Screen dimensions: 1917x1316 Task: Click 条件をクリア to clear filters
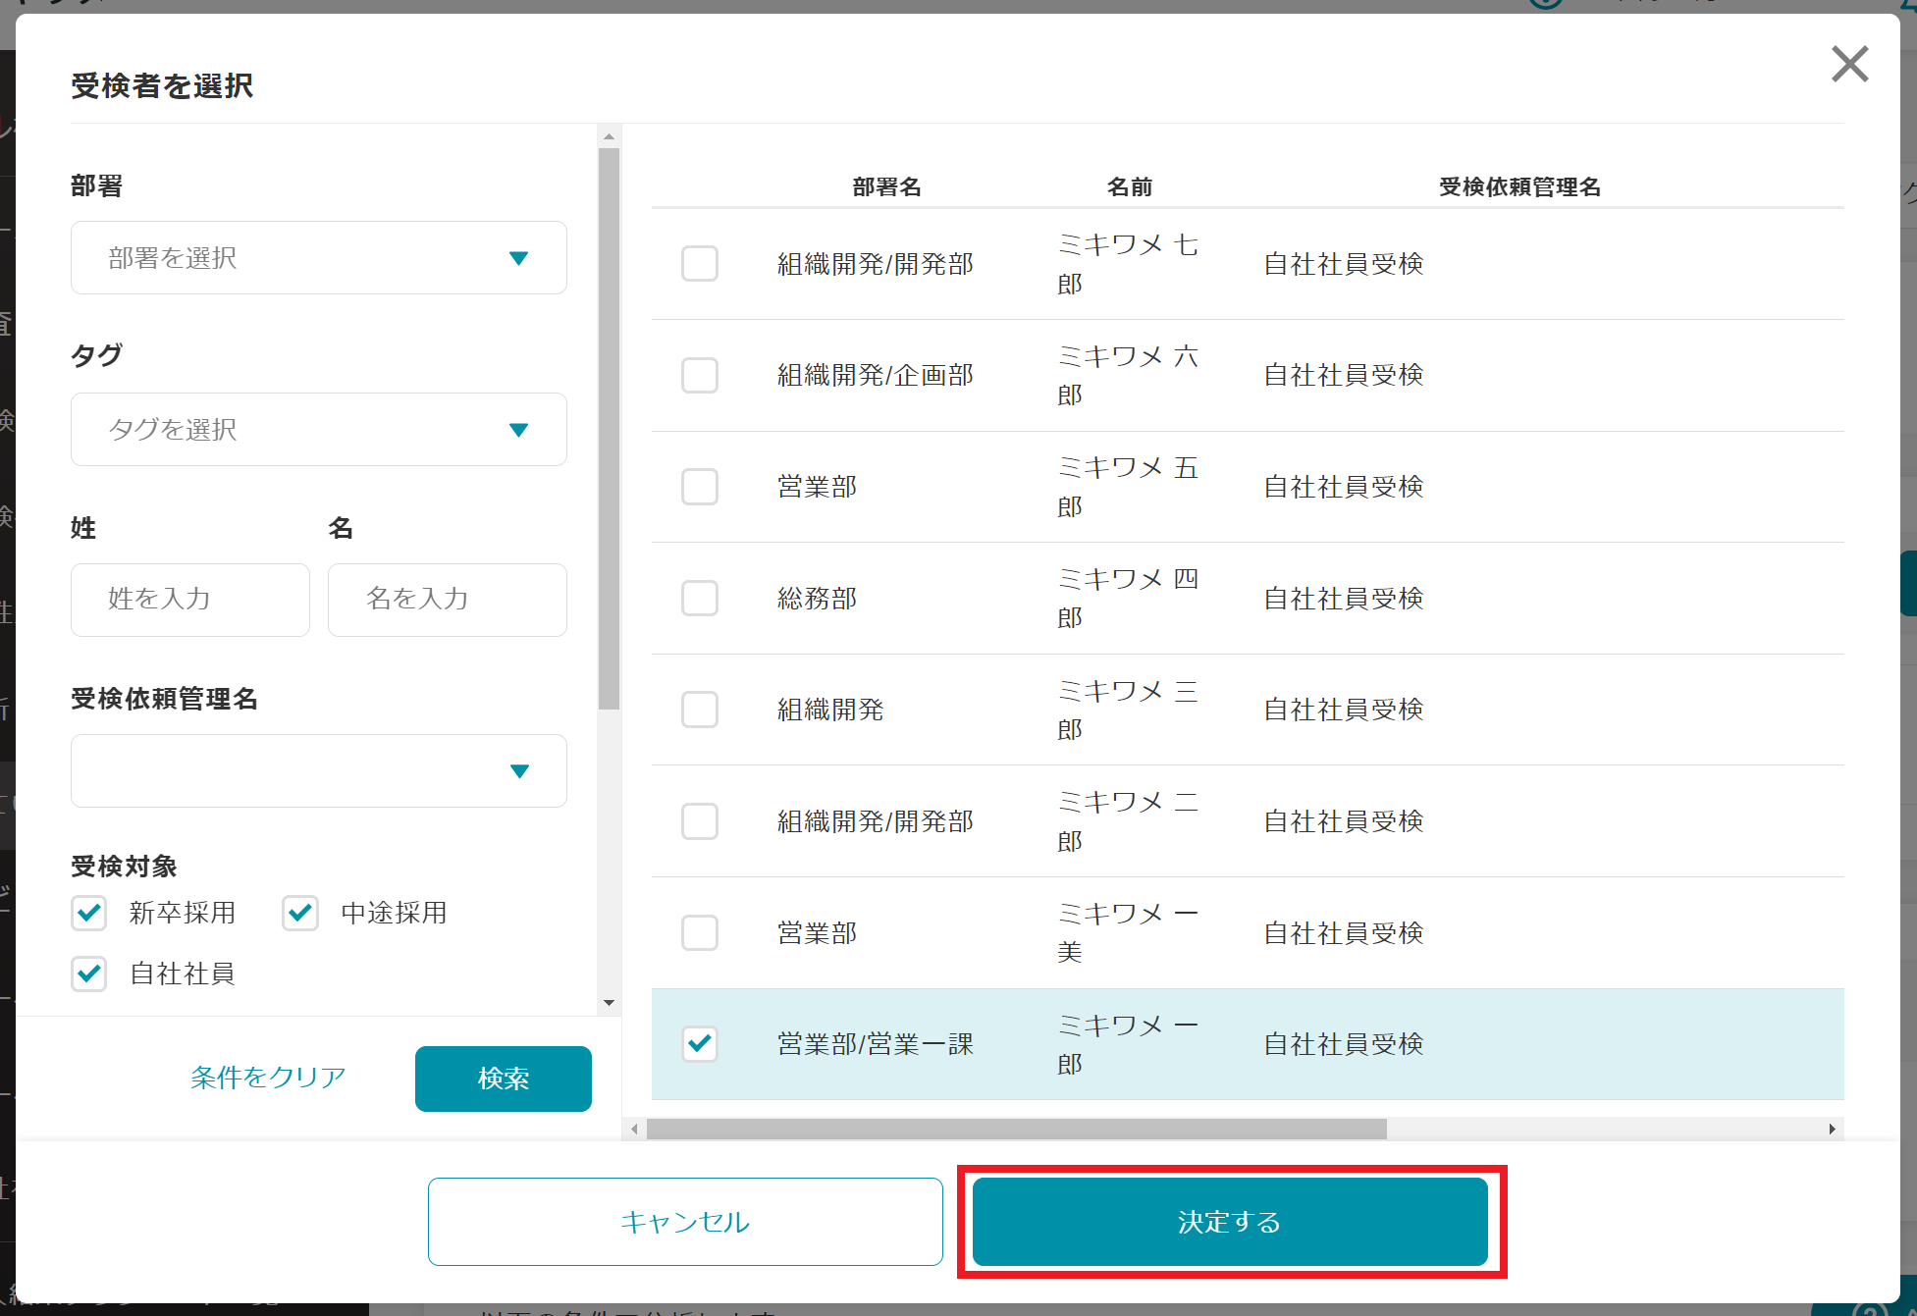click(x=267, y=1078)
